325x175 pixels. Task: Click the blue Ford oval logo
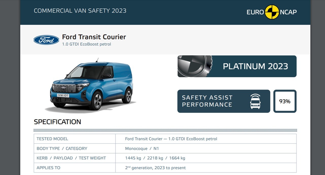46,40
